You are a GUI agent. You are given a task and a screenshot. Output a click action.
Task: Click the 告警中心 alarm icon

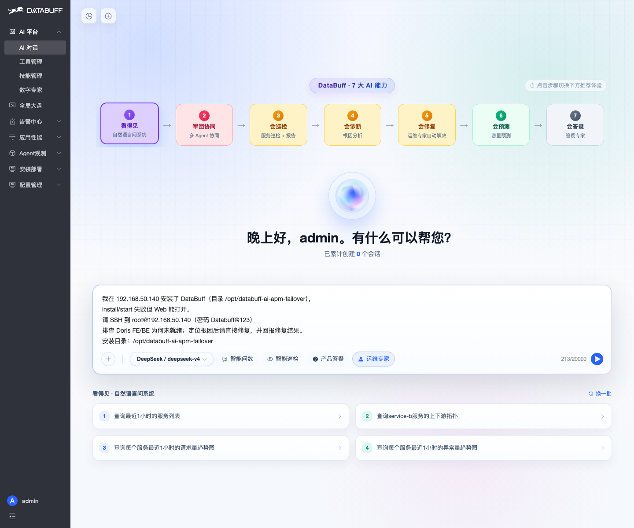pyautogui.click(x=12, y=121)
